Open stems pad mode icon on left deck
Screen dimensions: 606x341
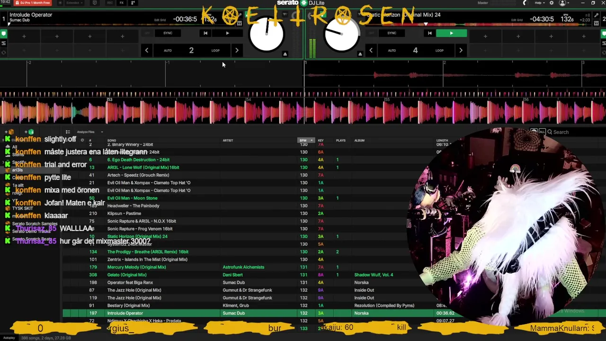(x=3, y=43)
